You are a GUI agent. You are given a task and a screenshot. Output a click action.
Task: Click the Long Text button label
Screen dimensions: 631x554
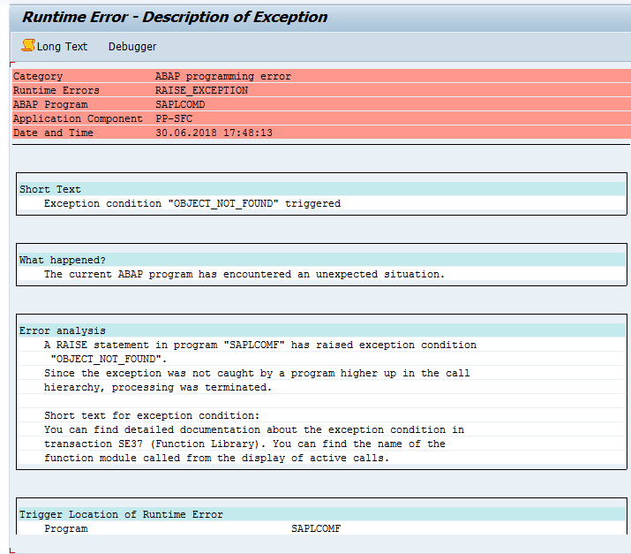point(62,47)
